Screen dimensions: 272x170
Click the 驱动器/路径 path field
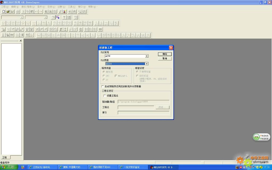click(x=143, y=102)
